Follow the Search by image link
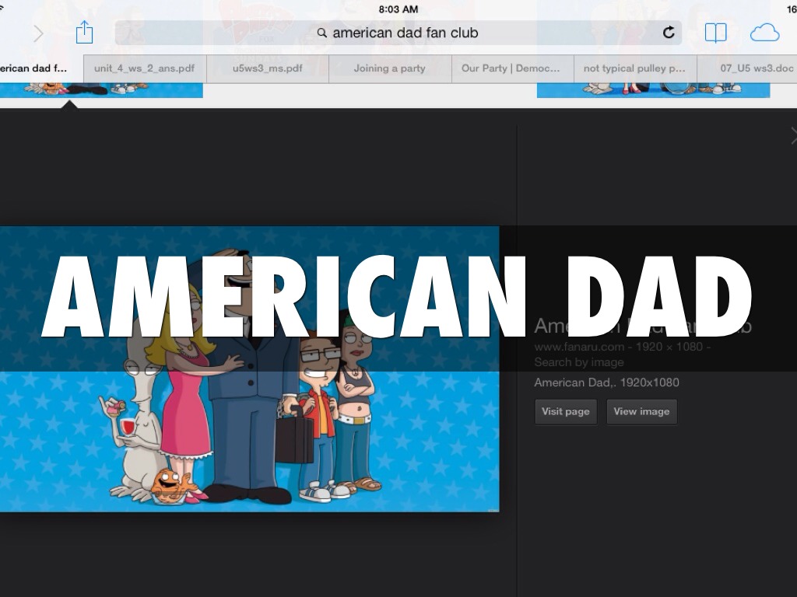Viewport: 797px width, 597px height. click(x=578, y=362)
